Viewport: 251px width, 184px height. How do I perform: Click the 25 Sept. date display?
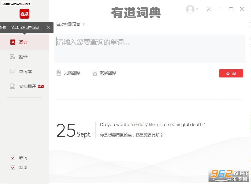coord(74,130)
